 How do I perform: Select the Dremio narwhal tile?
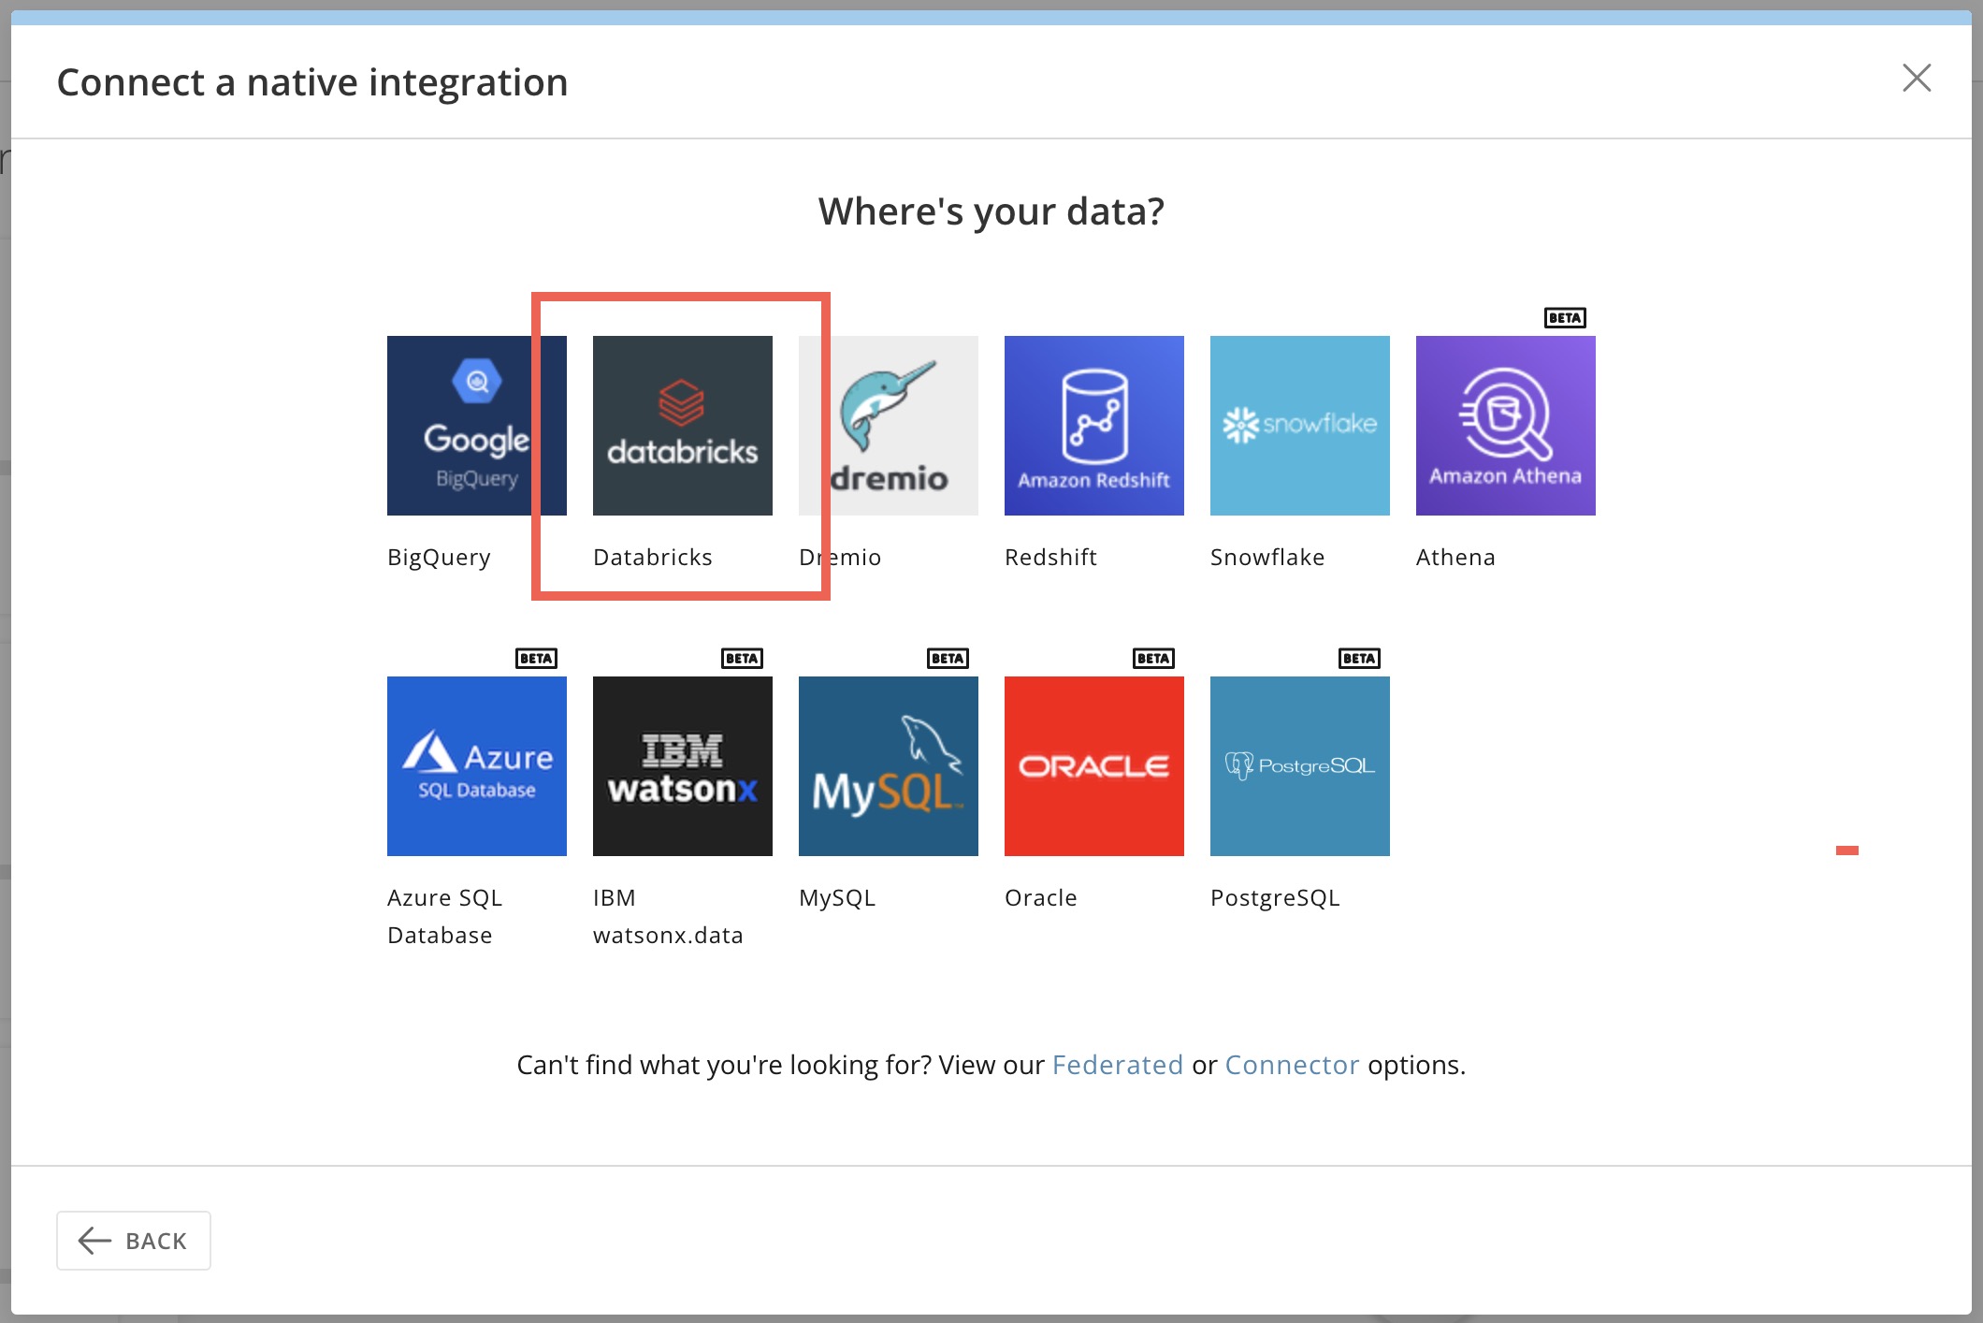coord(888,426)
